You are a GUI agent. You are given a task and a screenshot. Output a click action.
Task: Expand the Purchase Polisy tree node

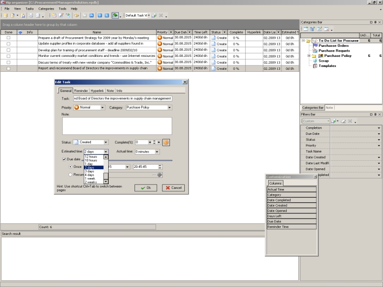(309, 56)
